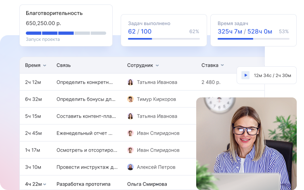The height and width of the screenshot is (190, 304).
Task: Click the Связь column header
Action: [x=64, y=65]
